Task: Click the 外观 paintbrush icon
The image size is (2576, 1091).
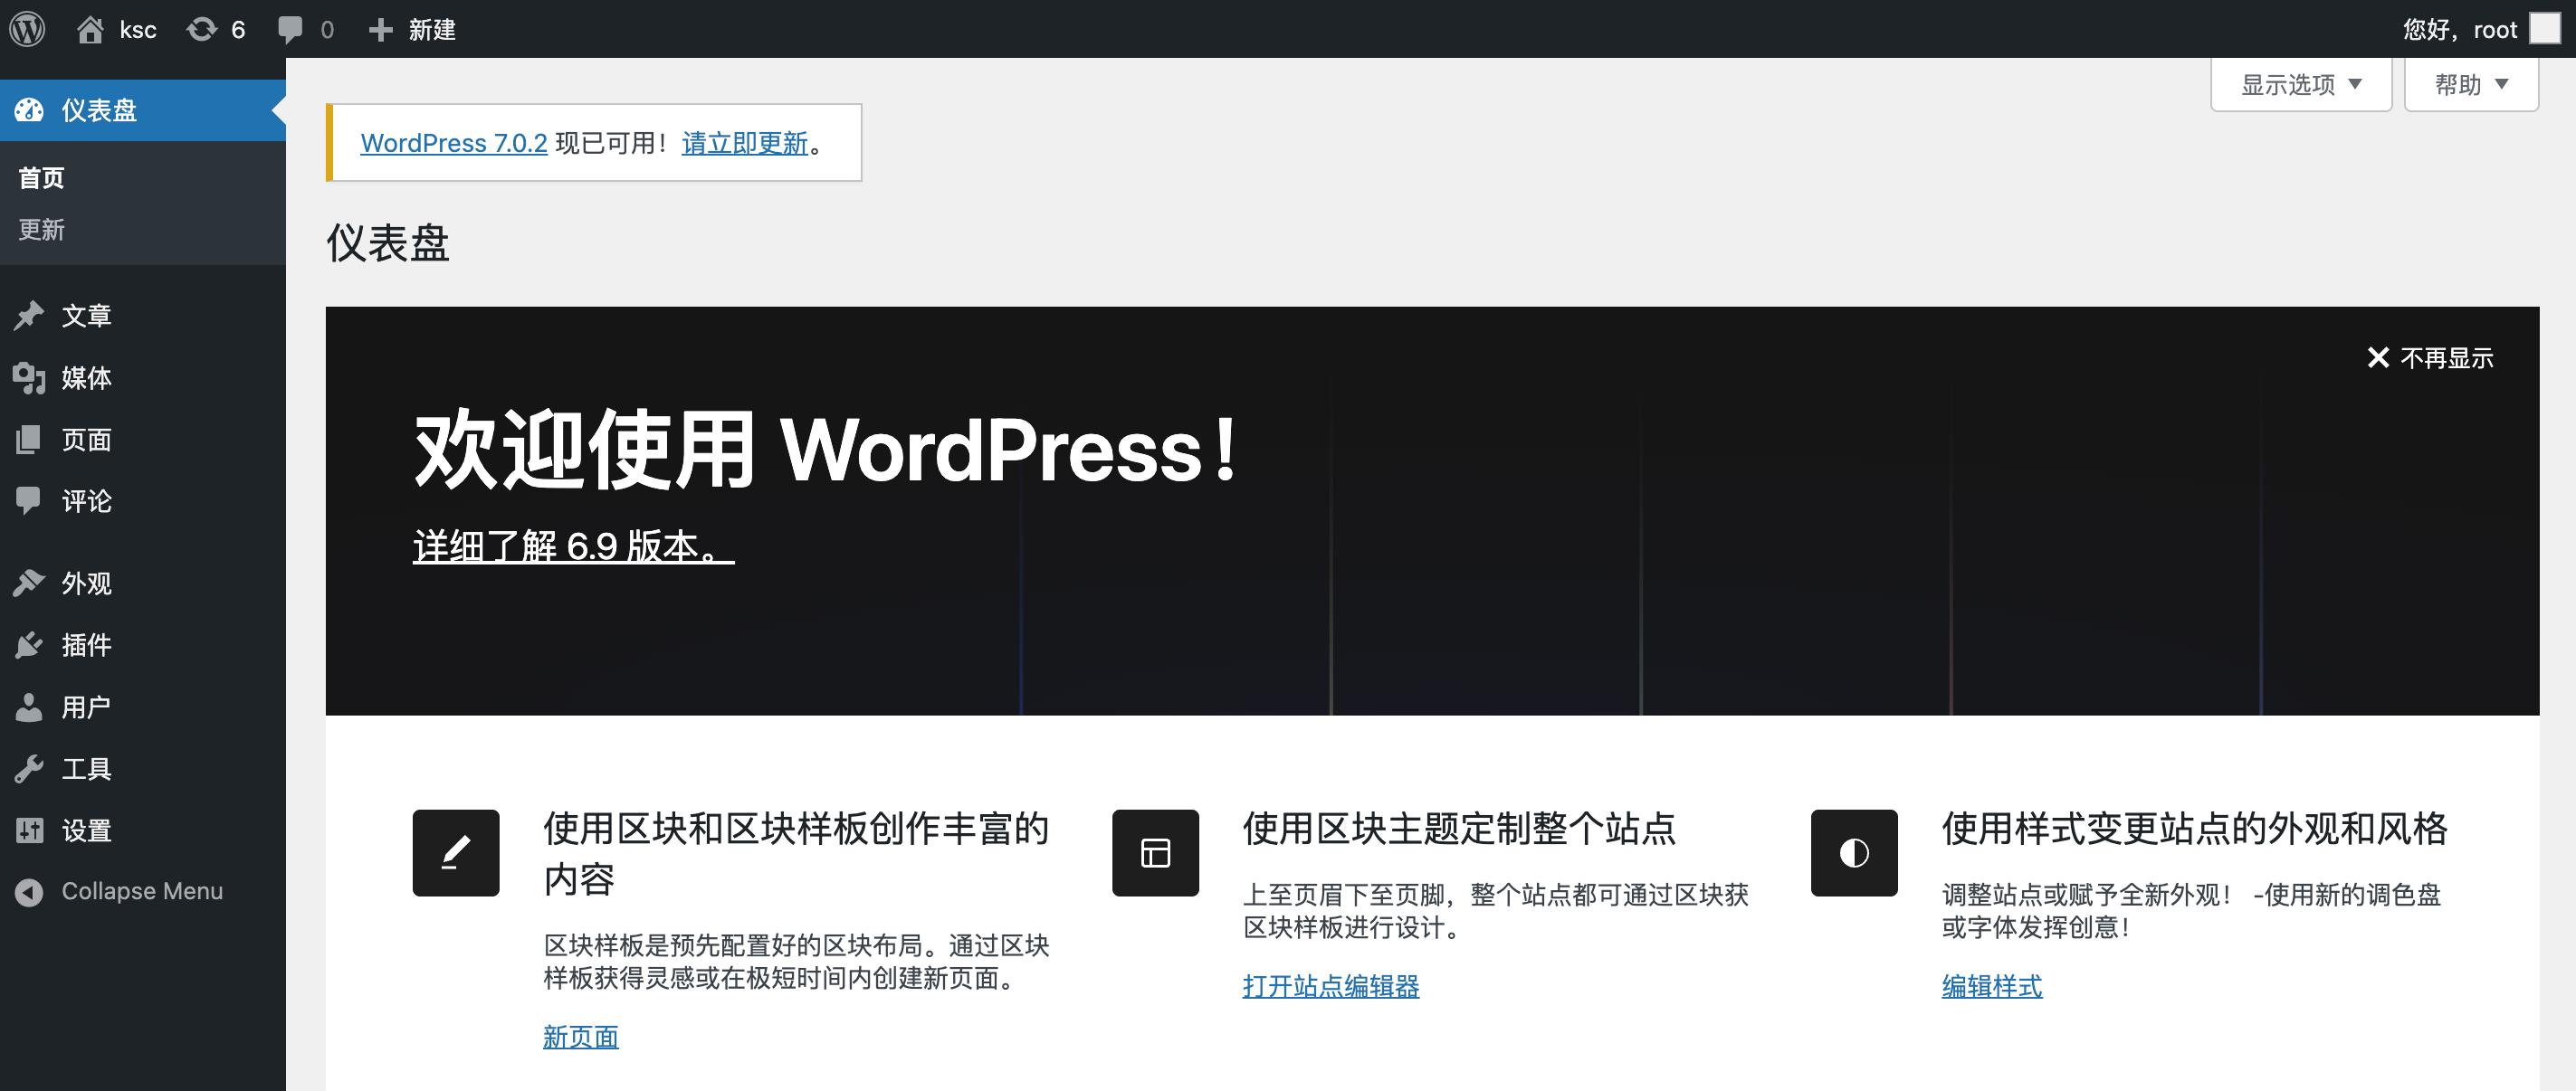Action: 29,583
